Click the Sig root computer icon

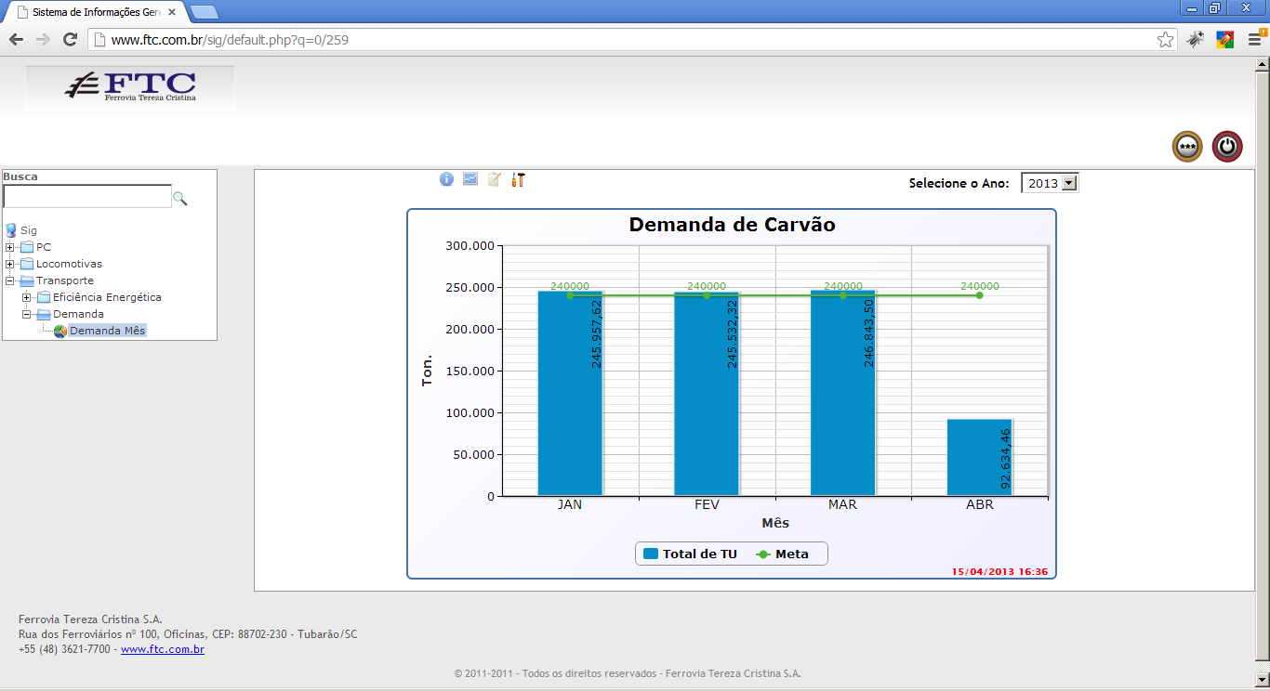(11, 230)
